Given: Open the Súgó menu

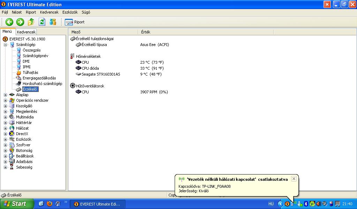Looking at the screenshot, I should point(86,12).
